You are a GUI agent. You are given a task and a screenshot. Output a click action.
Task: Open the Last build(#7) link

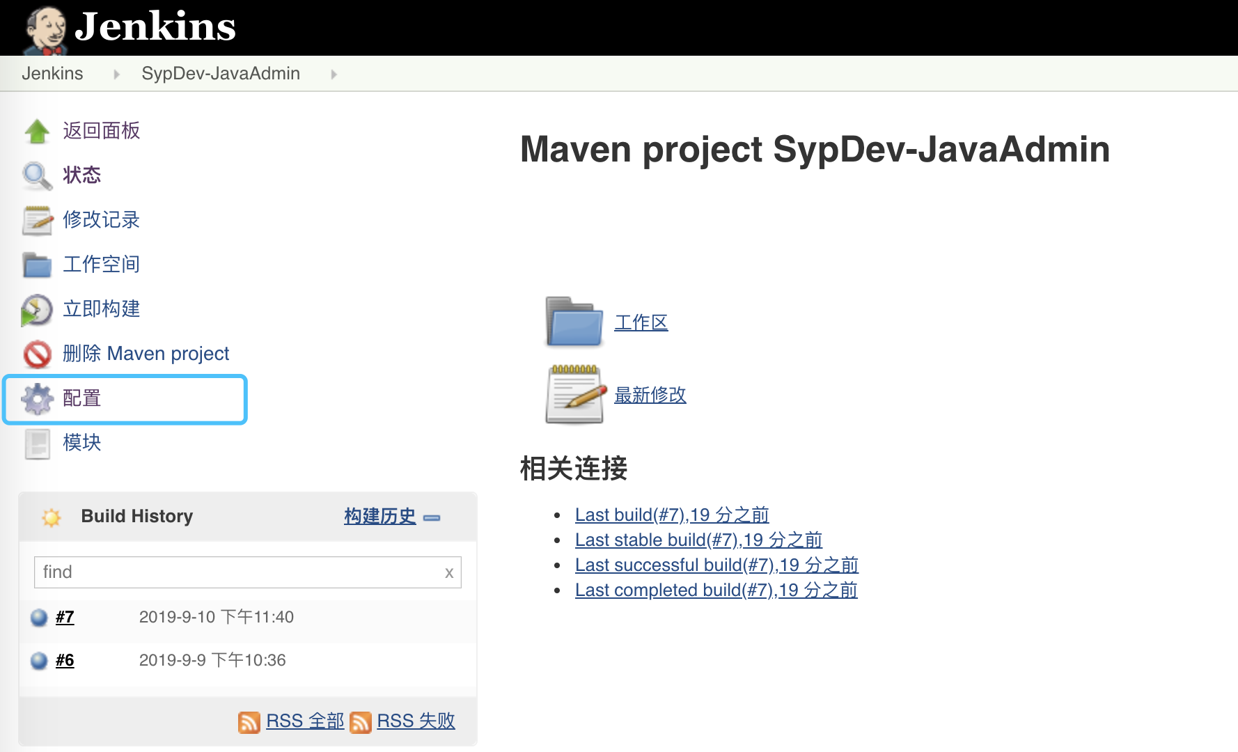pyautogui.click(x=672, y=515)
